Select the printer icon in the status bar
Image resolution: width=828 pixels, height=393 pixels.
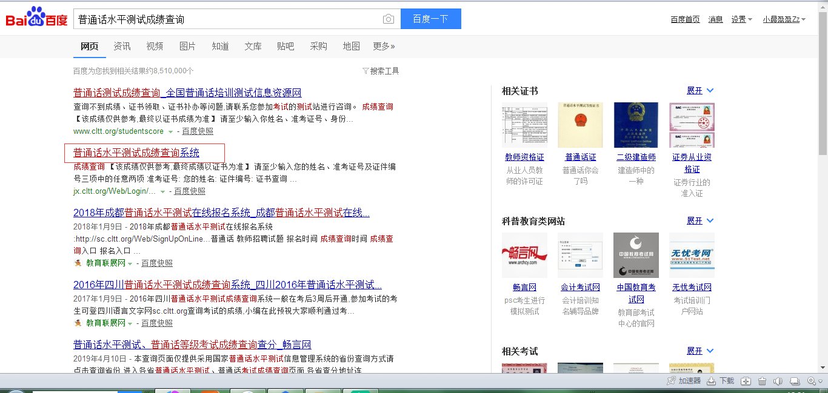pyautogui.click(x=795, y=381)
